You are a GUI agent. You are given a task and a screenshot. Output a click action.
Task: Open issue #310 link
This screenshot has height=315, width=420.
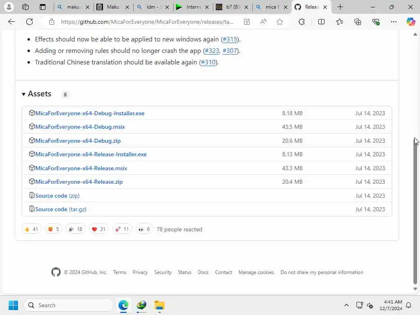208,62
